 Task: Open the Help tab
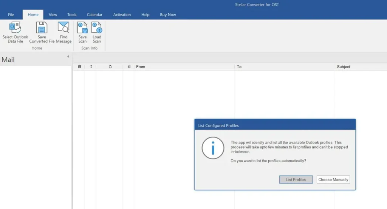point(146,15)
